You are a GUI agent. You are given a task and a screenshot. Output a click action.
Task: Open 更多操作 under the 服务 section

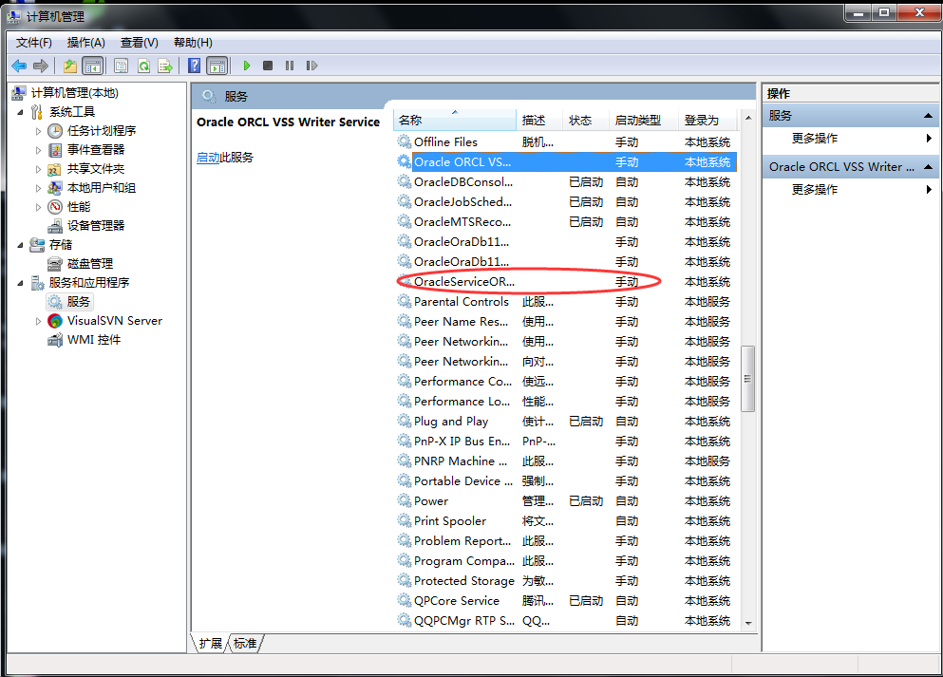814,139
